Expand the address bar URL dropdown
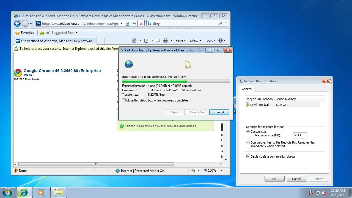 [121, 24]
